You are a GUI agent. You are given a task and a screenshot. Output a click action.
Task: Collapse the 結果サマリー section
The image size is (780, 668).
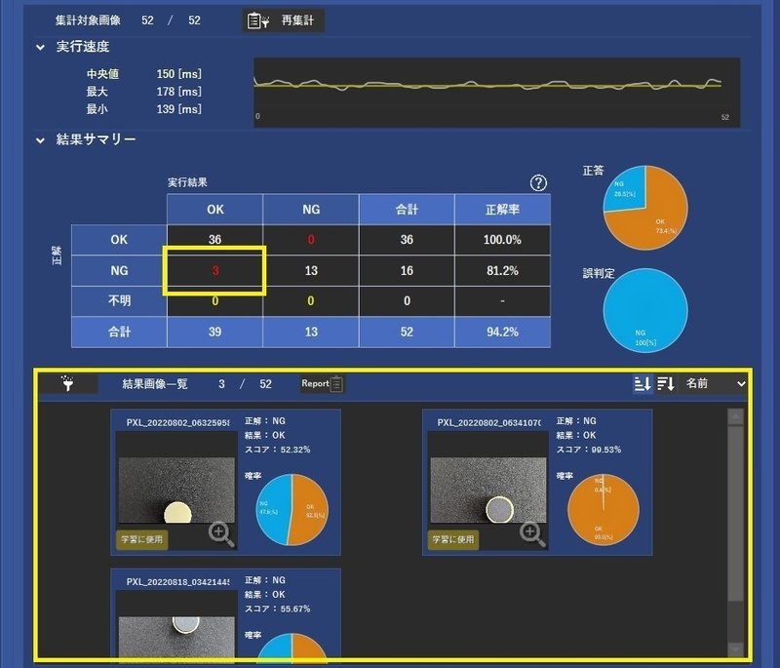40,140
